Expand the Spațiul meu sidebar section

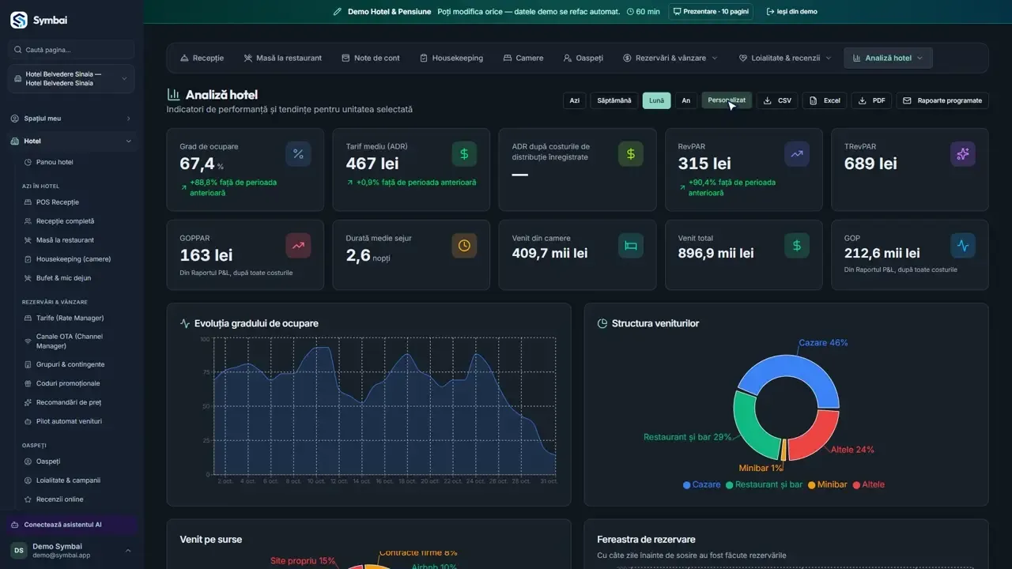[x=71, y=119]
